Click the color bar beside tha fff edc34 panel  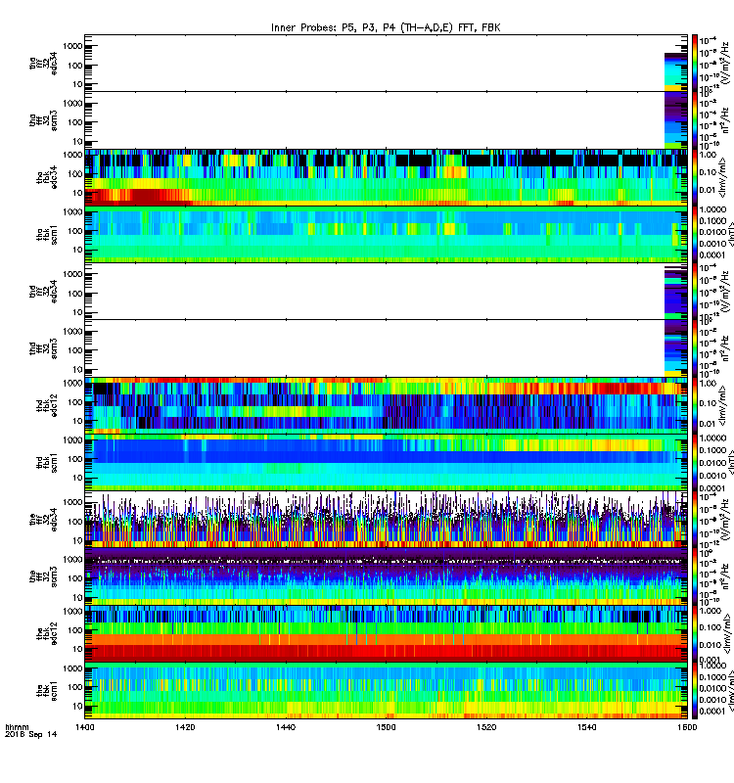point(694,63)
